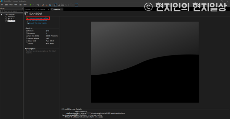Open the VM menu
Viewport: 230px width, 119px height.
click(15, 5)
